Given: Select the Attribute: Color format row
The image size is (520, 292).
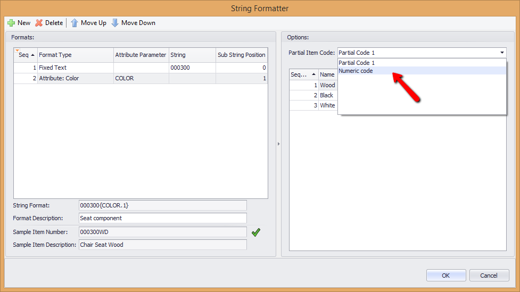Looking at the screenshot, I should pos(141,78).
